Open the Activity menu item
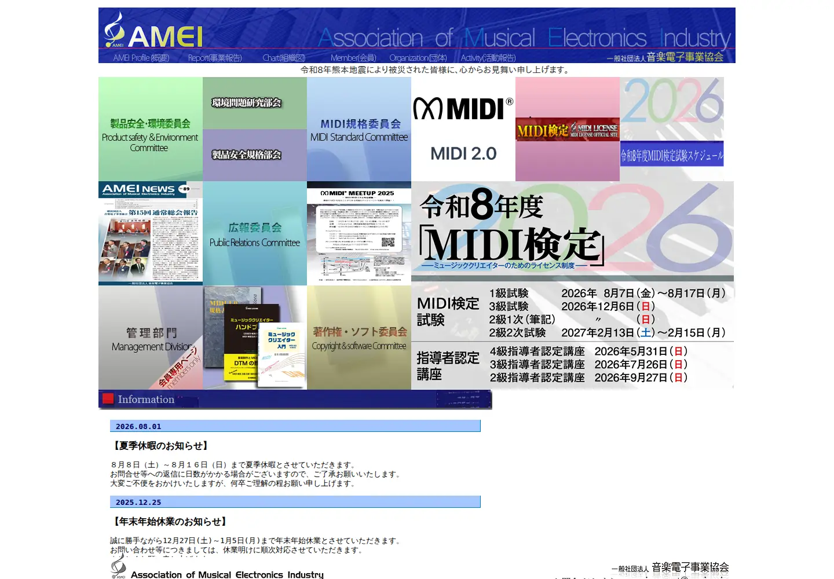 (488, 58)
